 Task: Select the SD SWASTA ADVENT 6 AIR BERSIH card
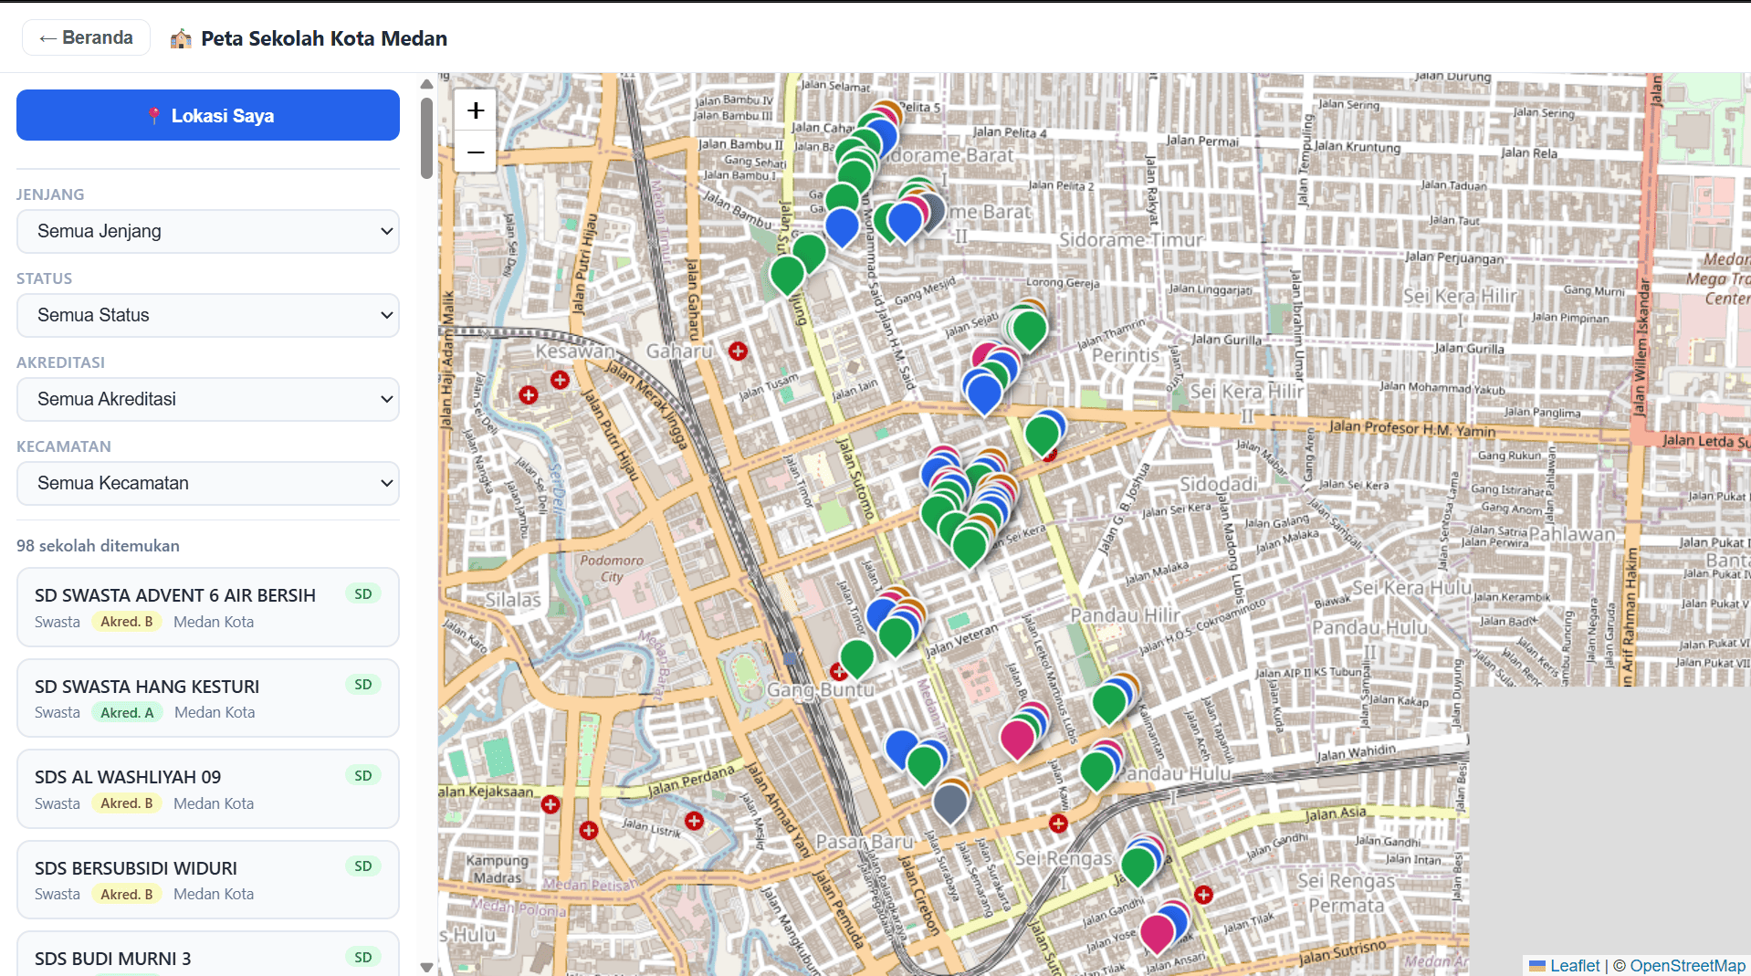(208, 607)
